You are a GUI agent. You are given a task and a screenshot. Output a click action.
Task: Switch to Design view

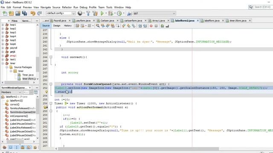coord(57,25)
